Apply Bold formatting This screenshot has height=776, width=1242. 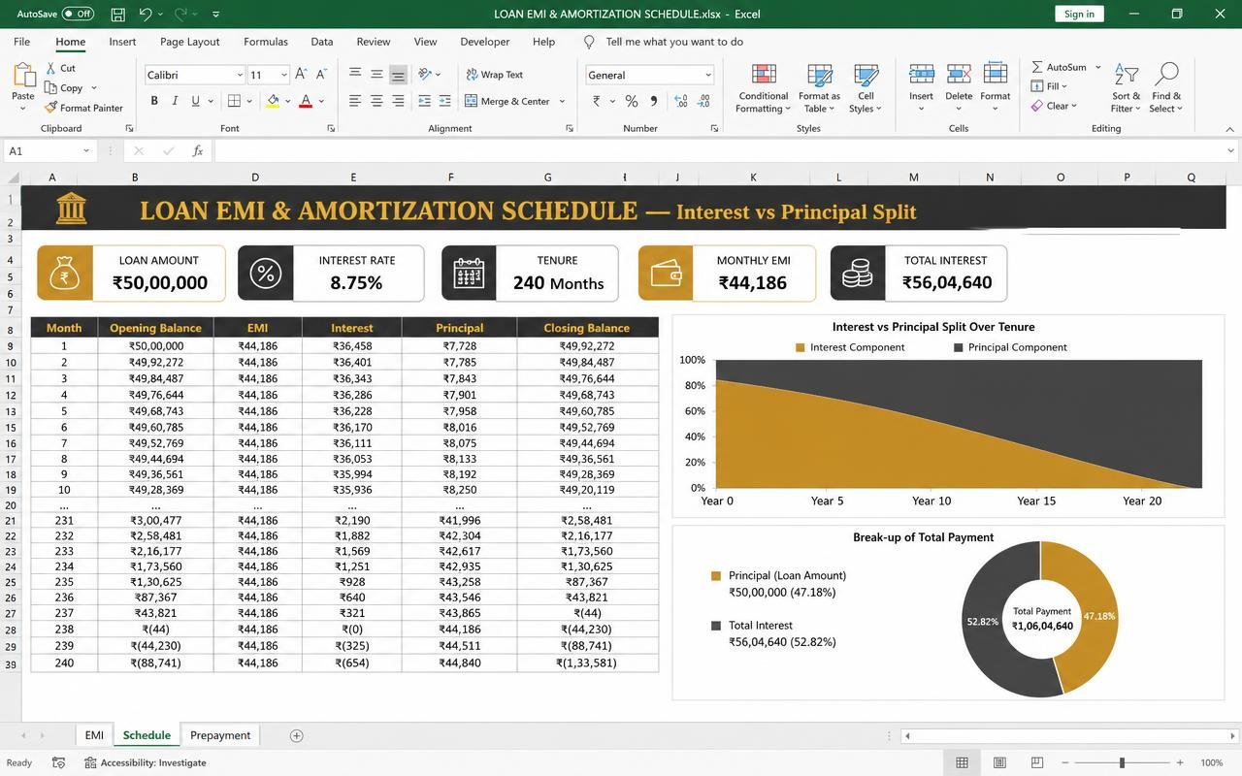153,101
